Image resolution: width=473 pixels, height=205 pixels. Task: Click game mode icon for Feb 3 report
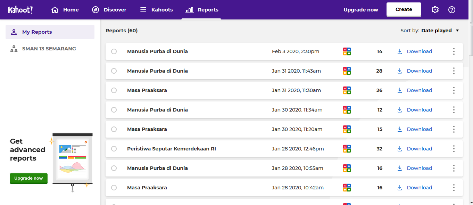tap(347, 51)
